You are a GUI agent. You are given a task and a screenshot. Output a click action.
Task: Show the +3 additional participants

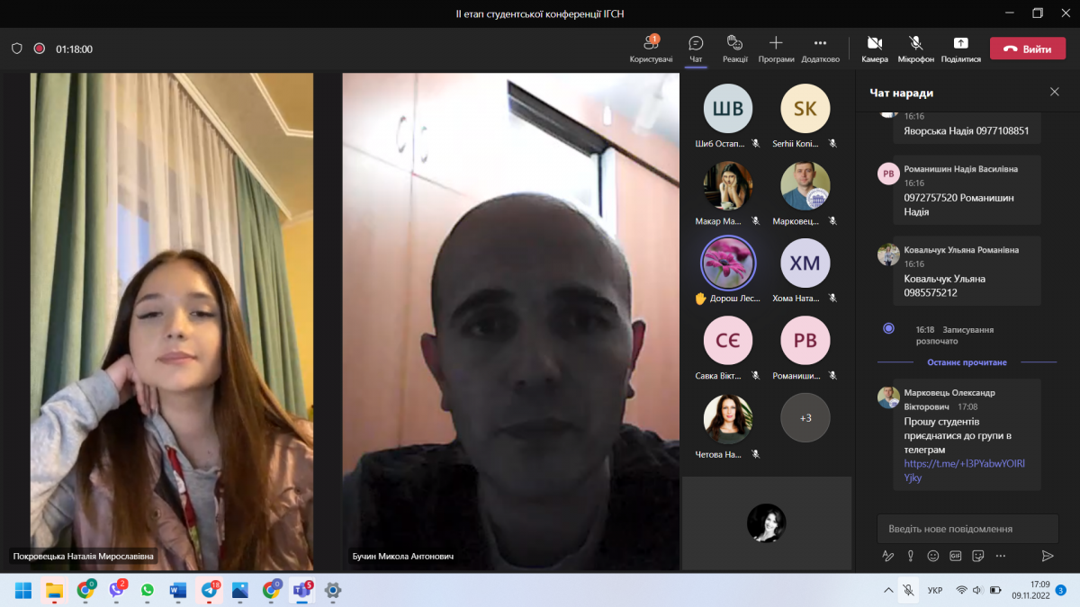tap(805, 417)
